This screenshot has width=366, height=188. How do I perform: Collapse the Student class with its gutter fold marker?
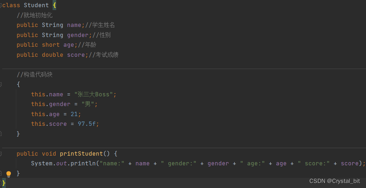(x=1, y=5)
